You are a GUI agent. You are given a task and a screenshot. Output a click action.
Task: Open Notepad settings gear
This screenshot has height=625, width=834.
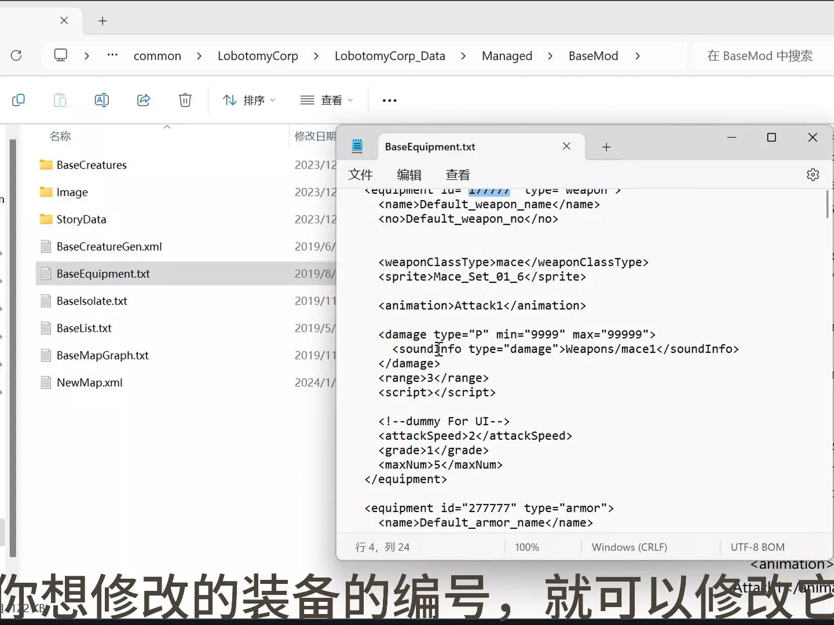[x=813, y=175]
